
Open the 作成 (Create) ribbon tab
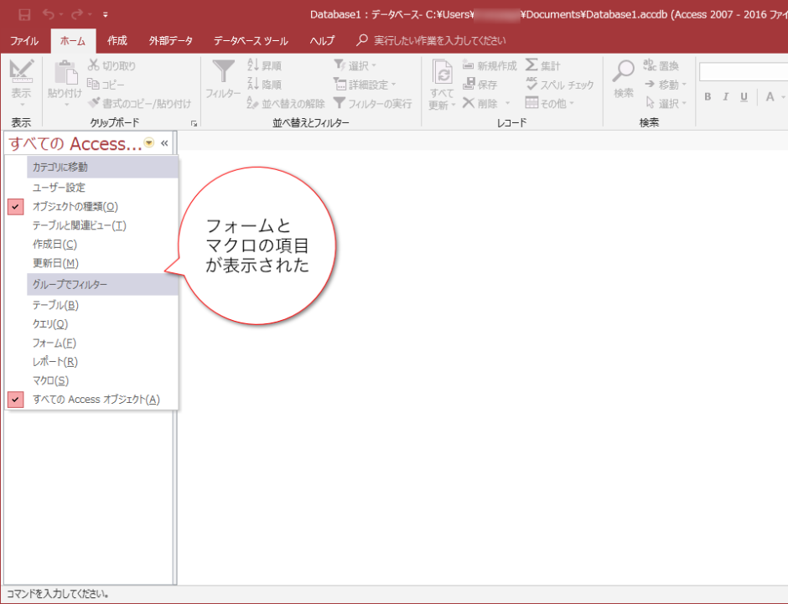[117, 40]
